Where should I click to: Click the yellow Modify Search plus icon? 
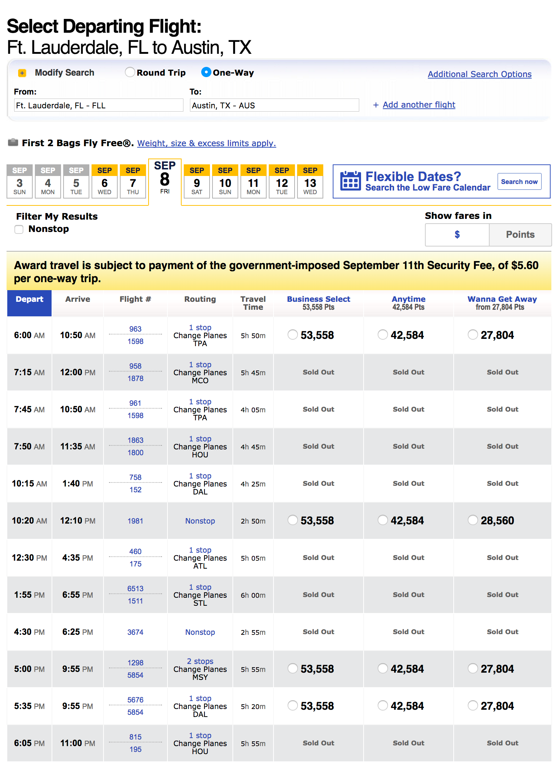click(x=22, y=73)
